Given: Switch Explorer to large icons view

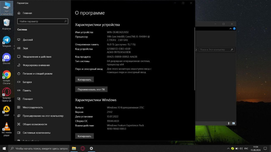Looking at the screenshot, I should tap(233, 123).
